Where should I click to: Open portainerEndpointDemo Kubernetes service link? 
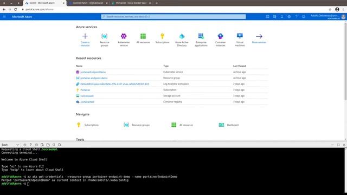pyautogui.click(x=93, y=72)
